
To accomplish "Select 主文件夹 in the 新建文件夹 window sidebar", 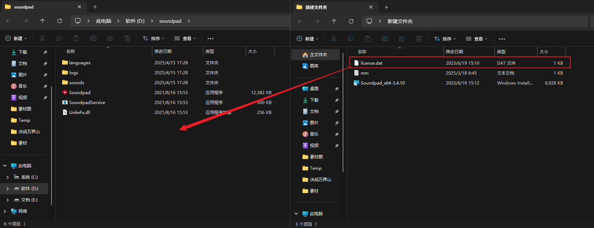I will [315, 55].
